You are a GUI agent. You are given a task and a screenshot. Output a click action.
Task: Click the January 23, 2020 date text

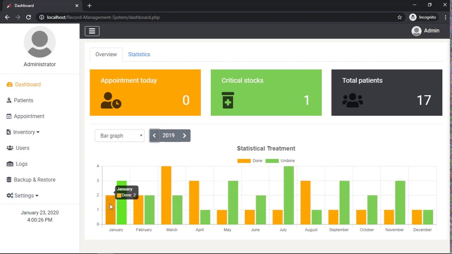(x=40, y=213)
